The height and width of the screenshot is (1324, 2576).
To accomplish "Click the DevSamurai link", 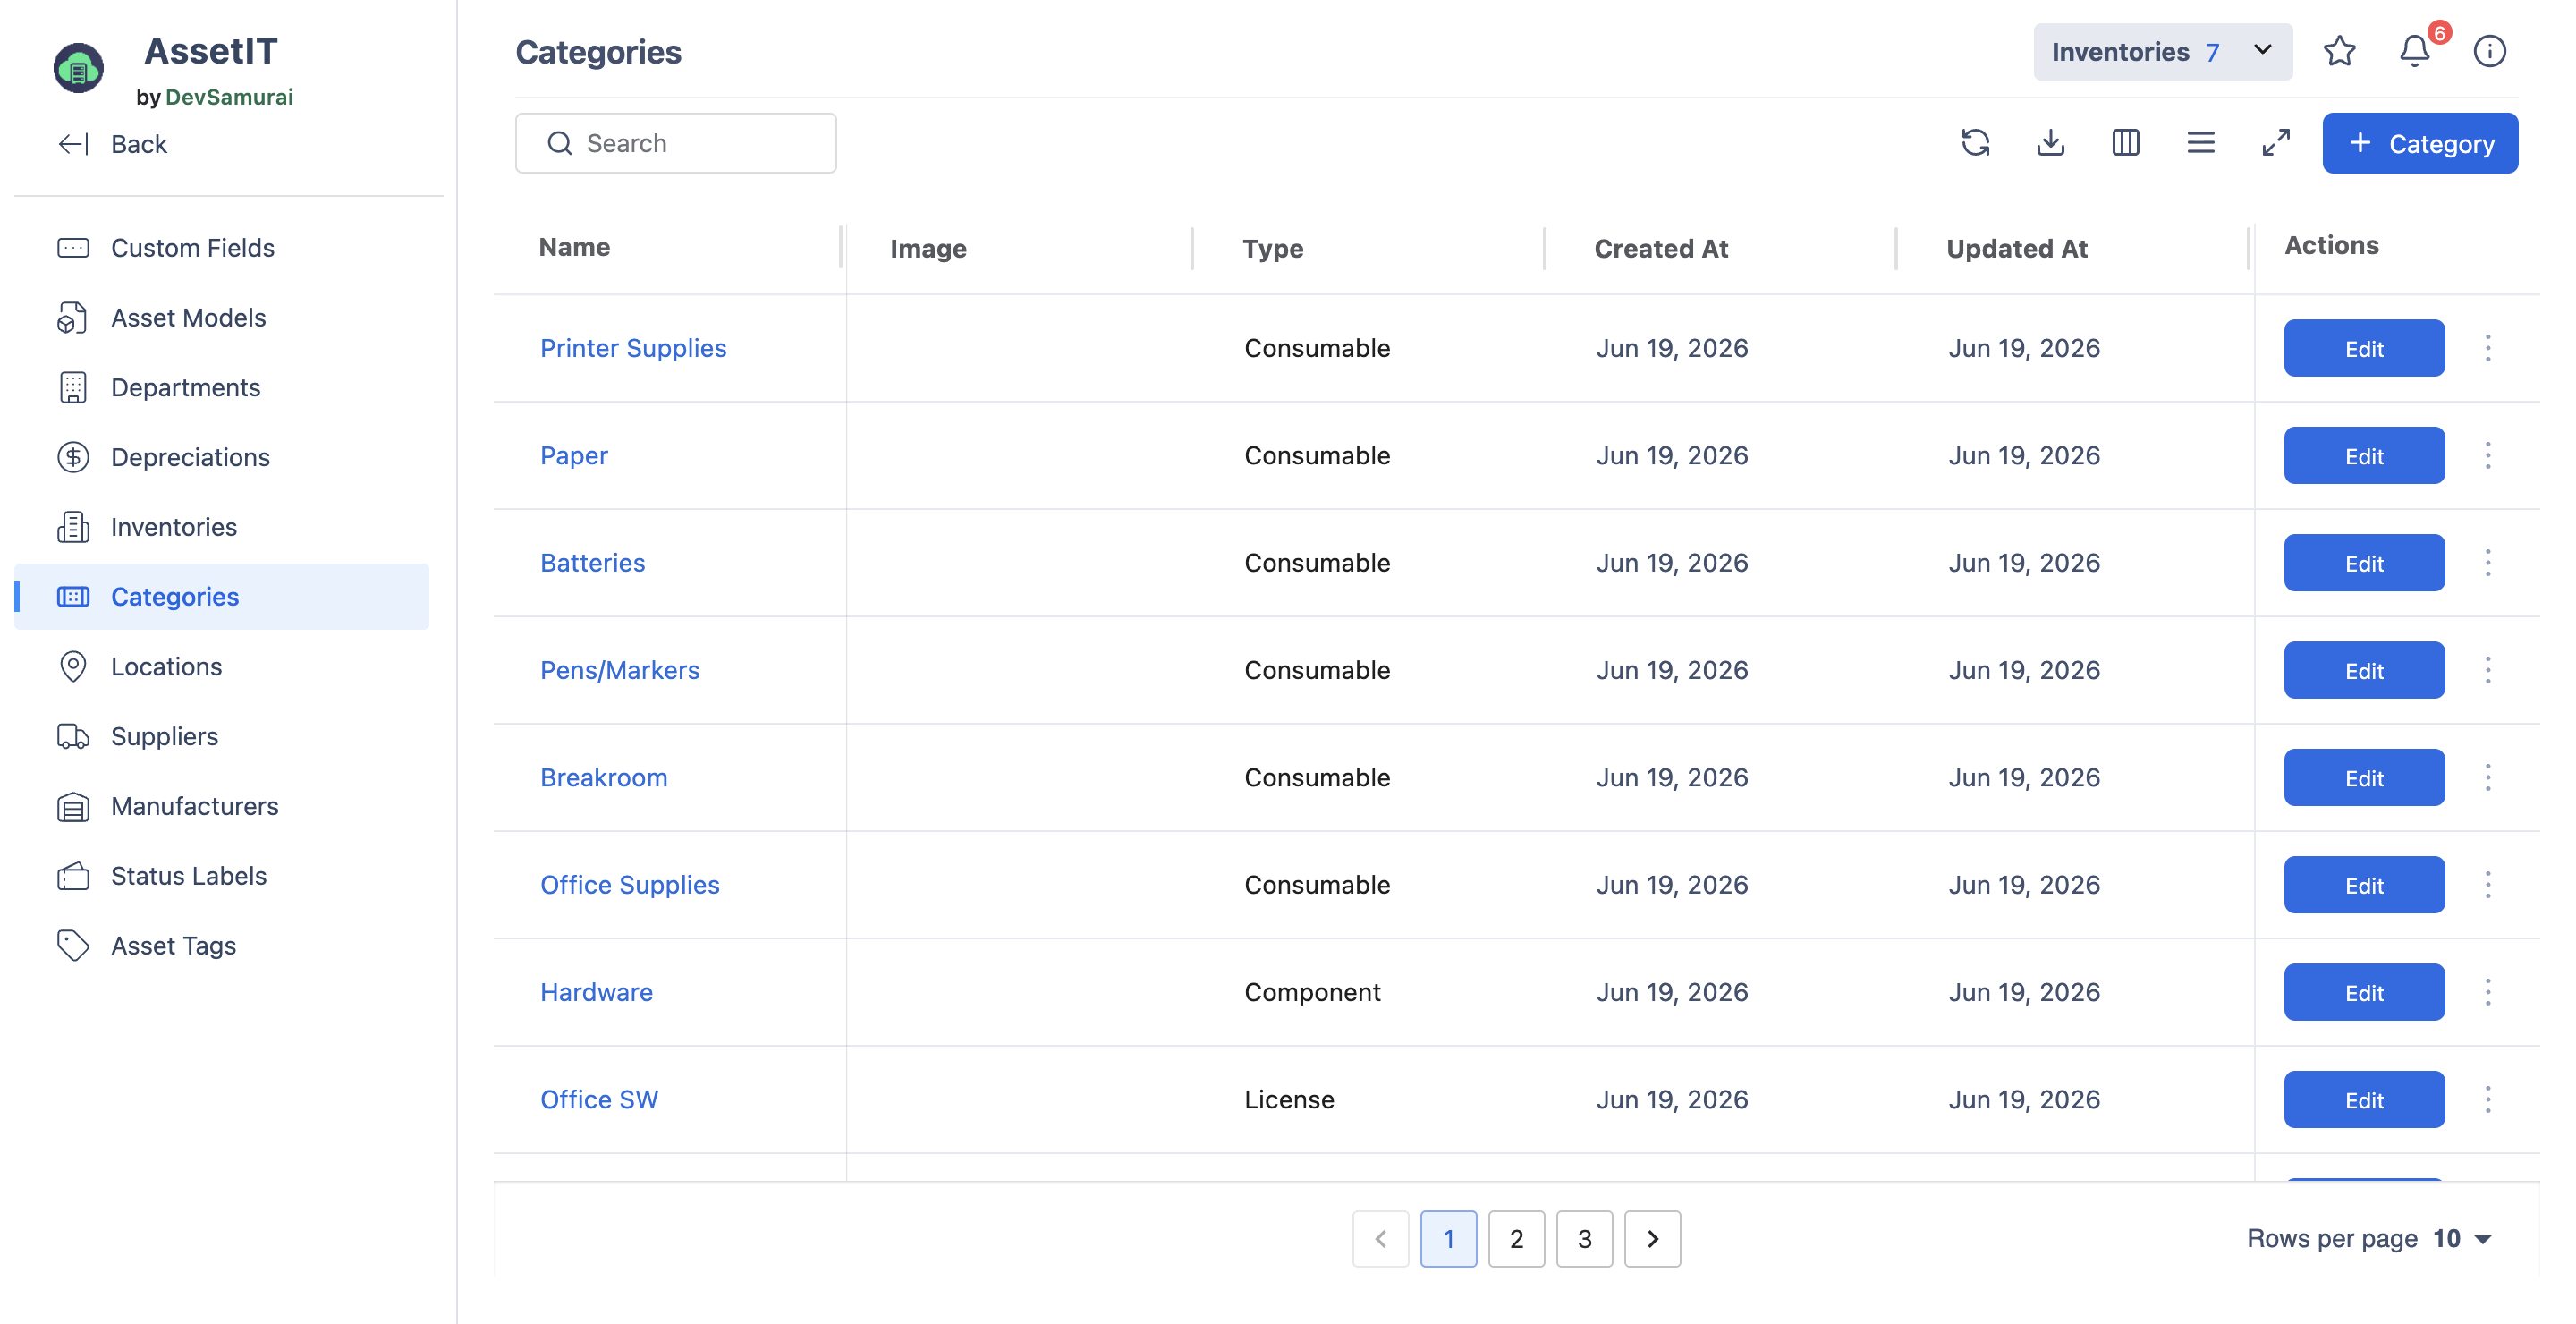I will pyautogui.click(x=229, y=97).
